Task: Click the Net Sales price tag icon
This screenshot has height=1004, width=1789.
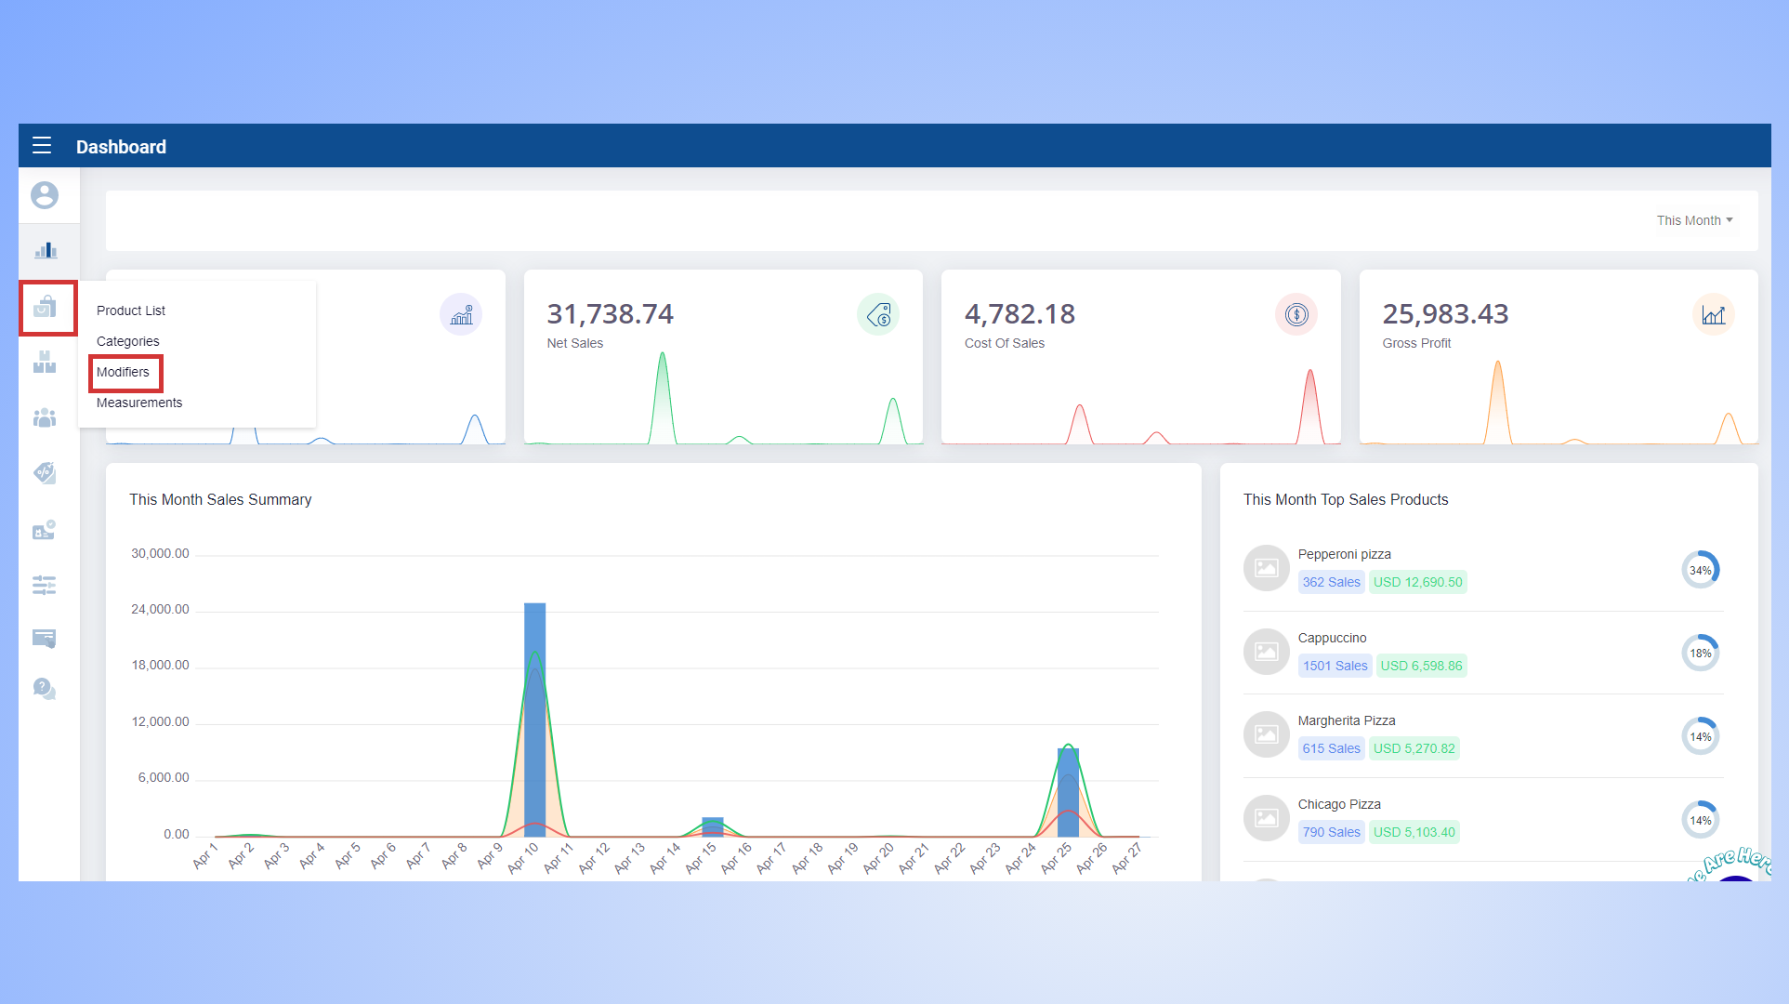Action: [x=878, y=316]
